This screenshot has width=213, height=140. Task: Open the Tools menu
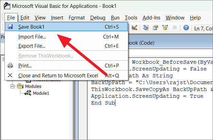coord(131,18)
